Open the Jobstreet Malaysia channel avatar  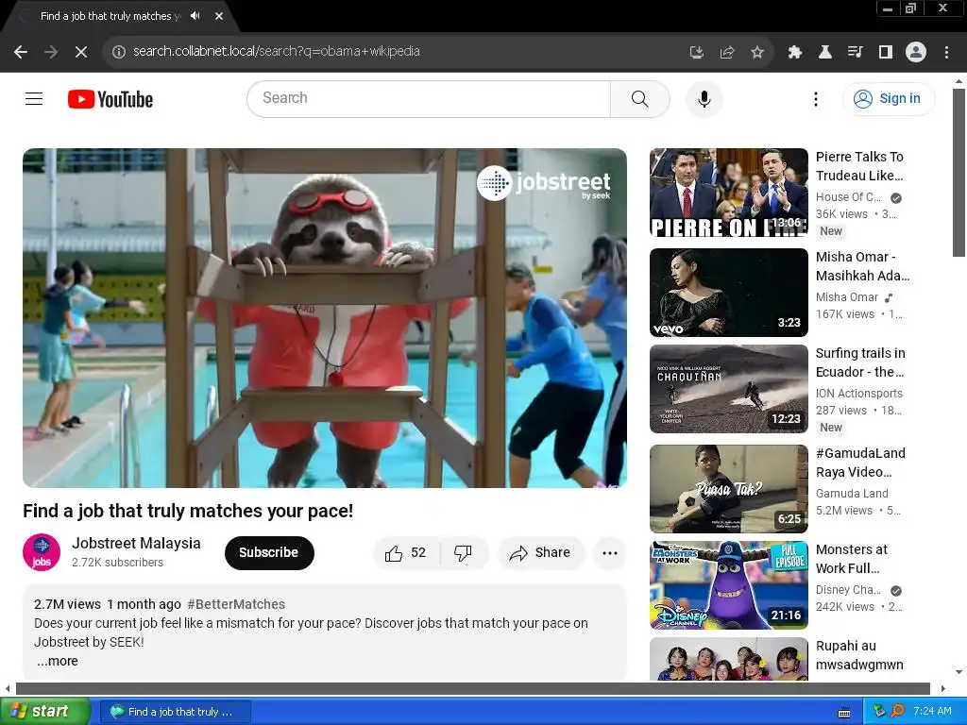(42, 552)
